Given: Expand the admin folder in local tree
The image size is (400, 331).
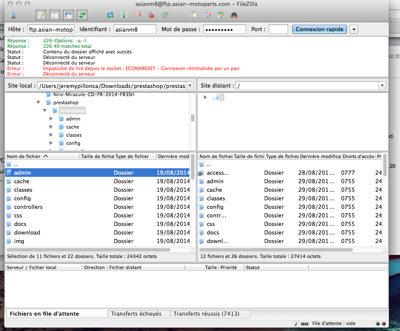Looking at the screenshot, I should click(51, 119).
